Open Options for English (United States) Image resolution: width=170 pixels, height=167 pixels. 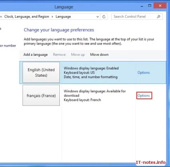pyautogui.click(x=144, y=73)
